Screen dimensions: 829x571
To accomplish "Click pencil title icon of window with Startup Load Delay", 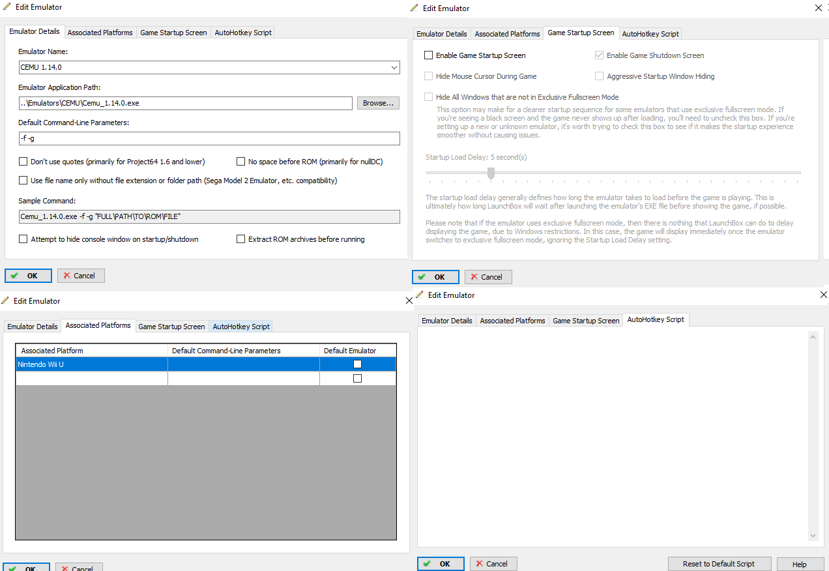I will pos(415,8).
